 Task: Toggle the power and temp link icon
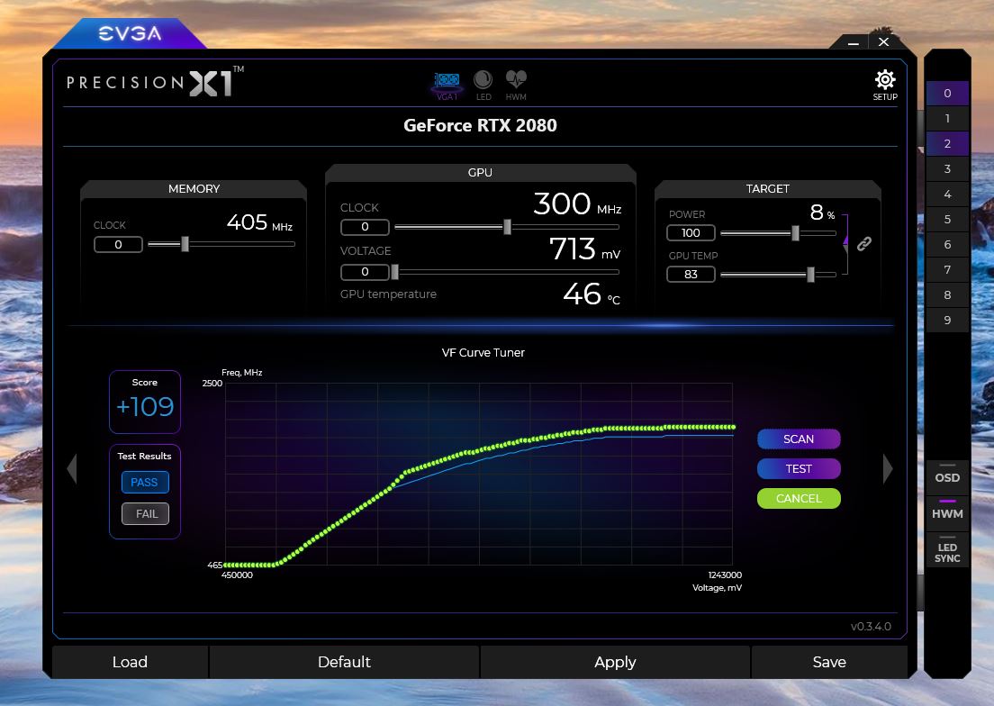click(x=864, y=244)
